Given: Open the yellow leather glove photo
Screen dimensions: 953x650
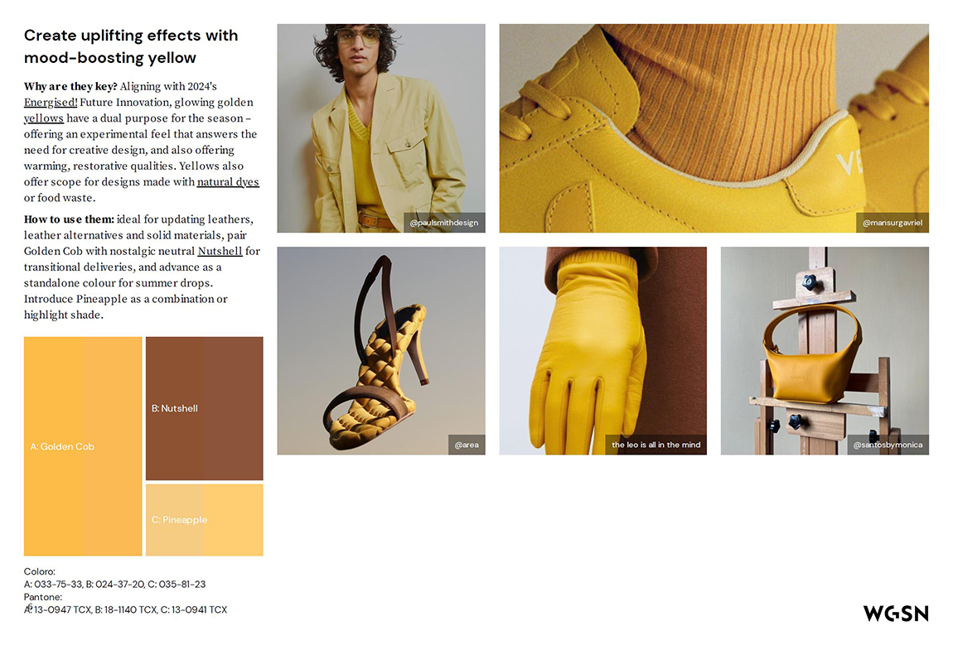Looking at the screenshot, I should (x=603, y=350).
